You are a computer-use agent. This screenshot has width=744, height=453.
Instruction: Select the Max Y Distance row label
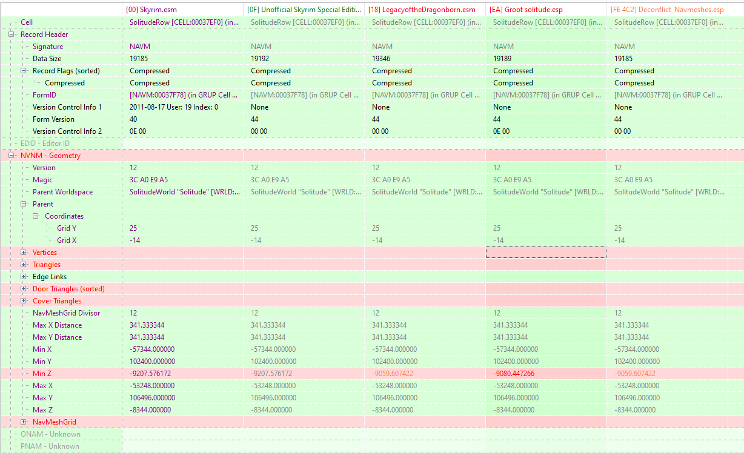click(58, 337)
